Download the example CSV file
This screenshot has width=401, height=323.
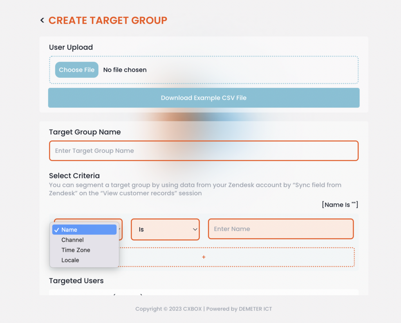(204, 98)
